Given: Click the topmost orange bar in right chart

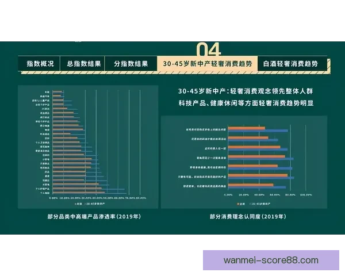Looking at the screenshot, I should 247,128.
